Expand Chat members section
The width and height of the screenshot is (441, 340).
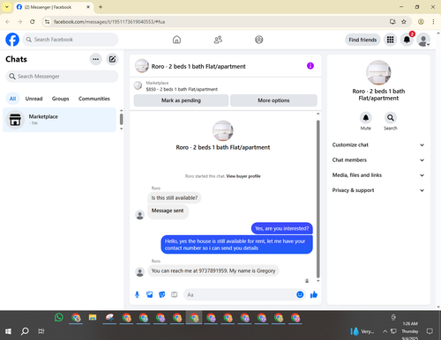(378, 160)
